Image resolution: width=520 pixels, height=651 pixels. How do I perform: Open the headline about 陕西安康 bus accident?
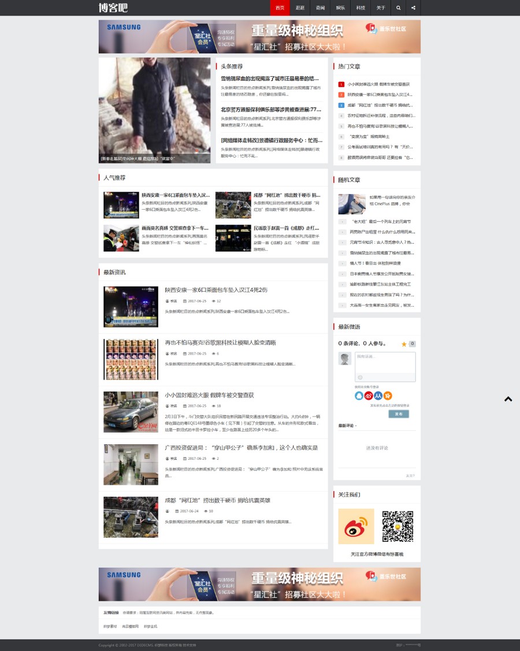pyautogui.click(x=215, y=290)
